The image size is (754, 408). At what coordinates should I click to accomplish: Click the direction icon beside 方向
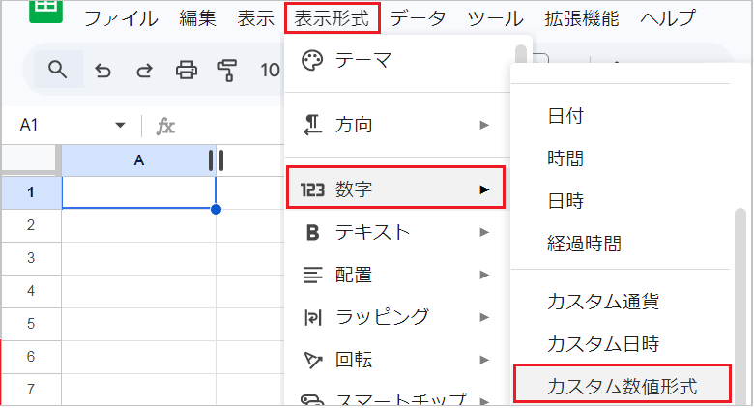[312, 125]
